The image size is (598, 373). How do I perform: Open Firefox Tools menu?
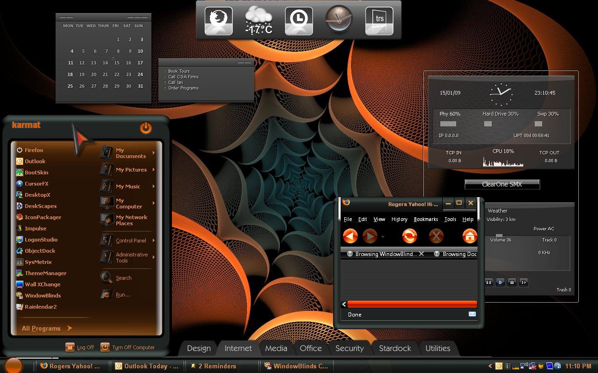pos(450,219)
